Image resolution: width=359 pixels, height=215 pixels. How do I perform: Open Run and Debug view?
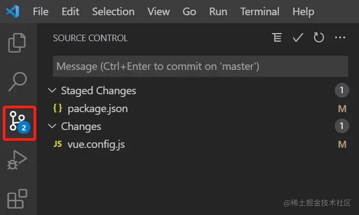(17, 160)
